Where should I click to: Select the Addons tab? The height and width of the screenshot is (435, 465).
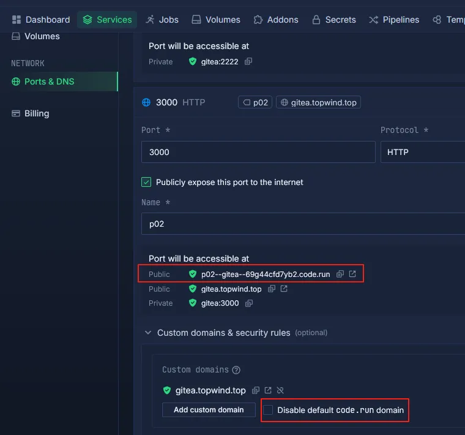[276, 20]
